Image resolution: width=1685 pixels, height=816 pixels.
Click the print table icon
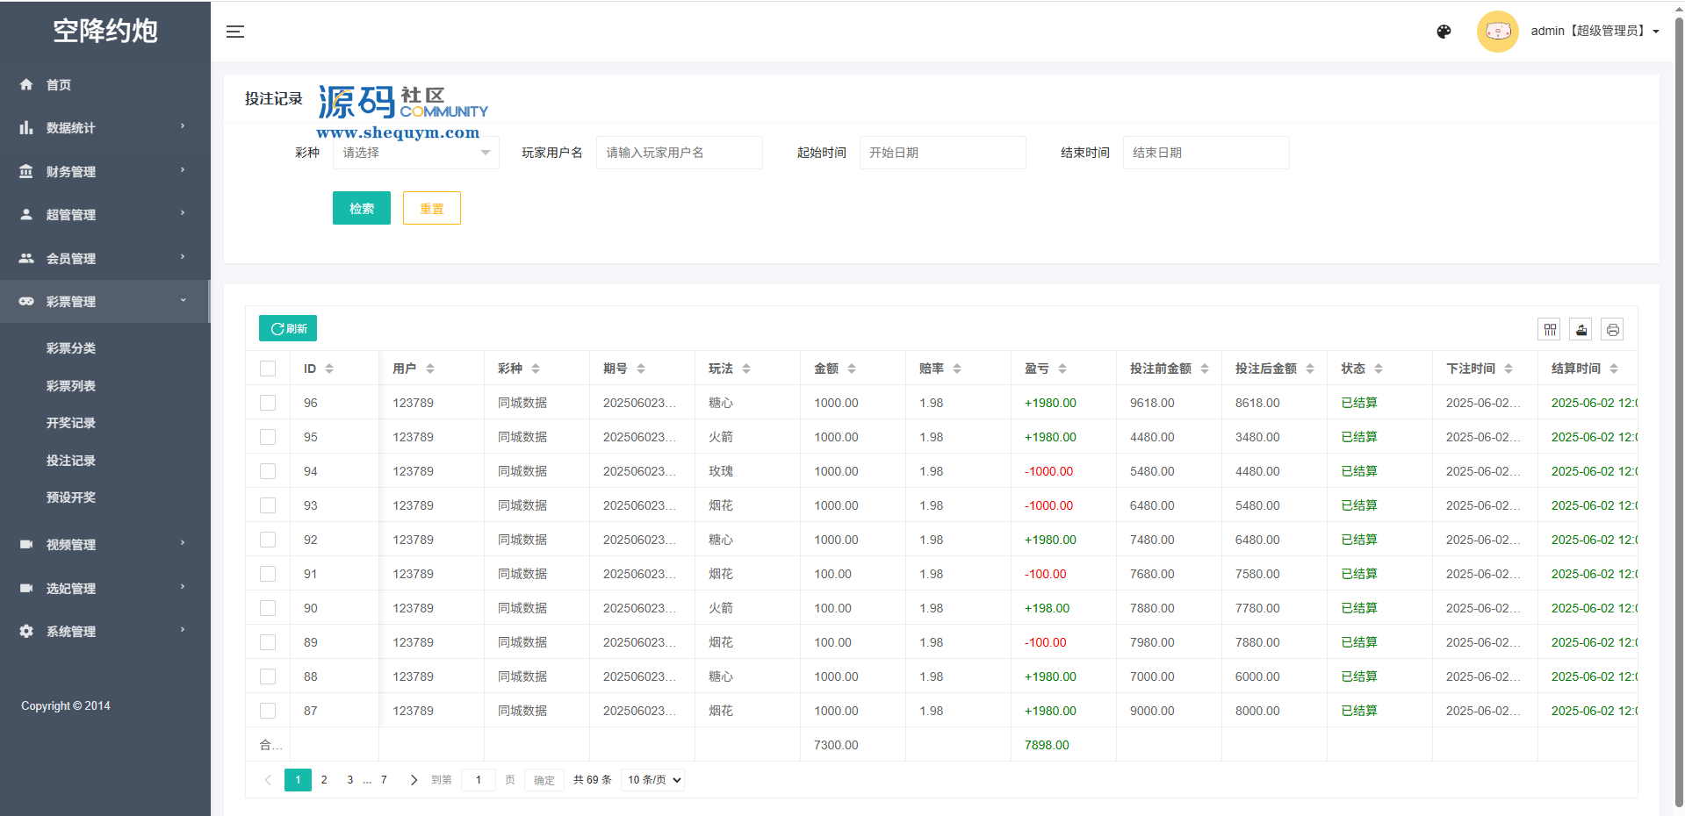pos(1612,329)
